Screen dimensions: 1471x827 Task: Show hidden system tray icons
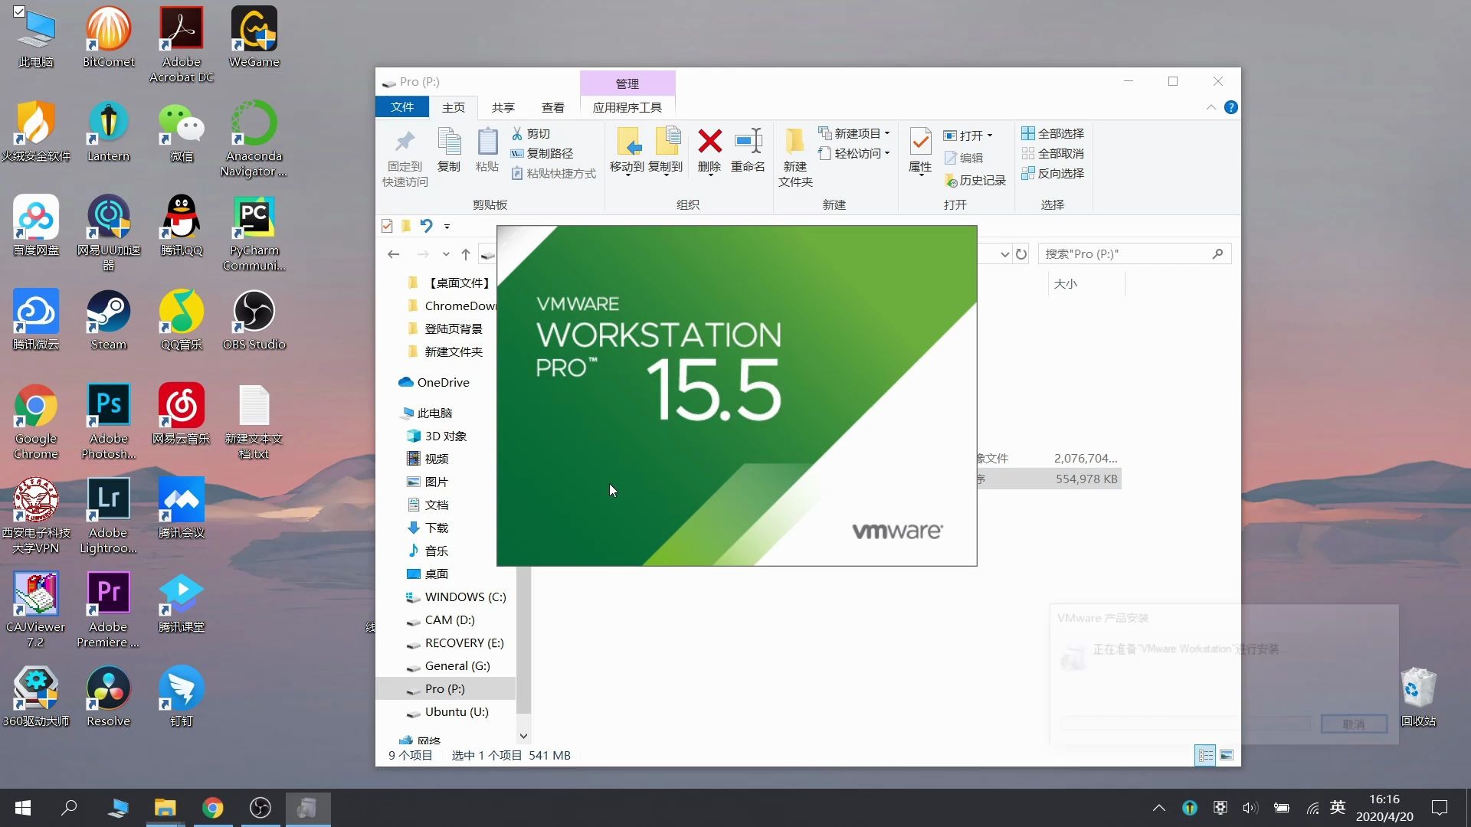point(1159,808)
